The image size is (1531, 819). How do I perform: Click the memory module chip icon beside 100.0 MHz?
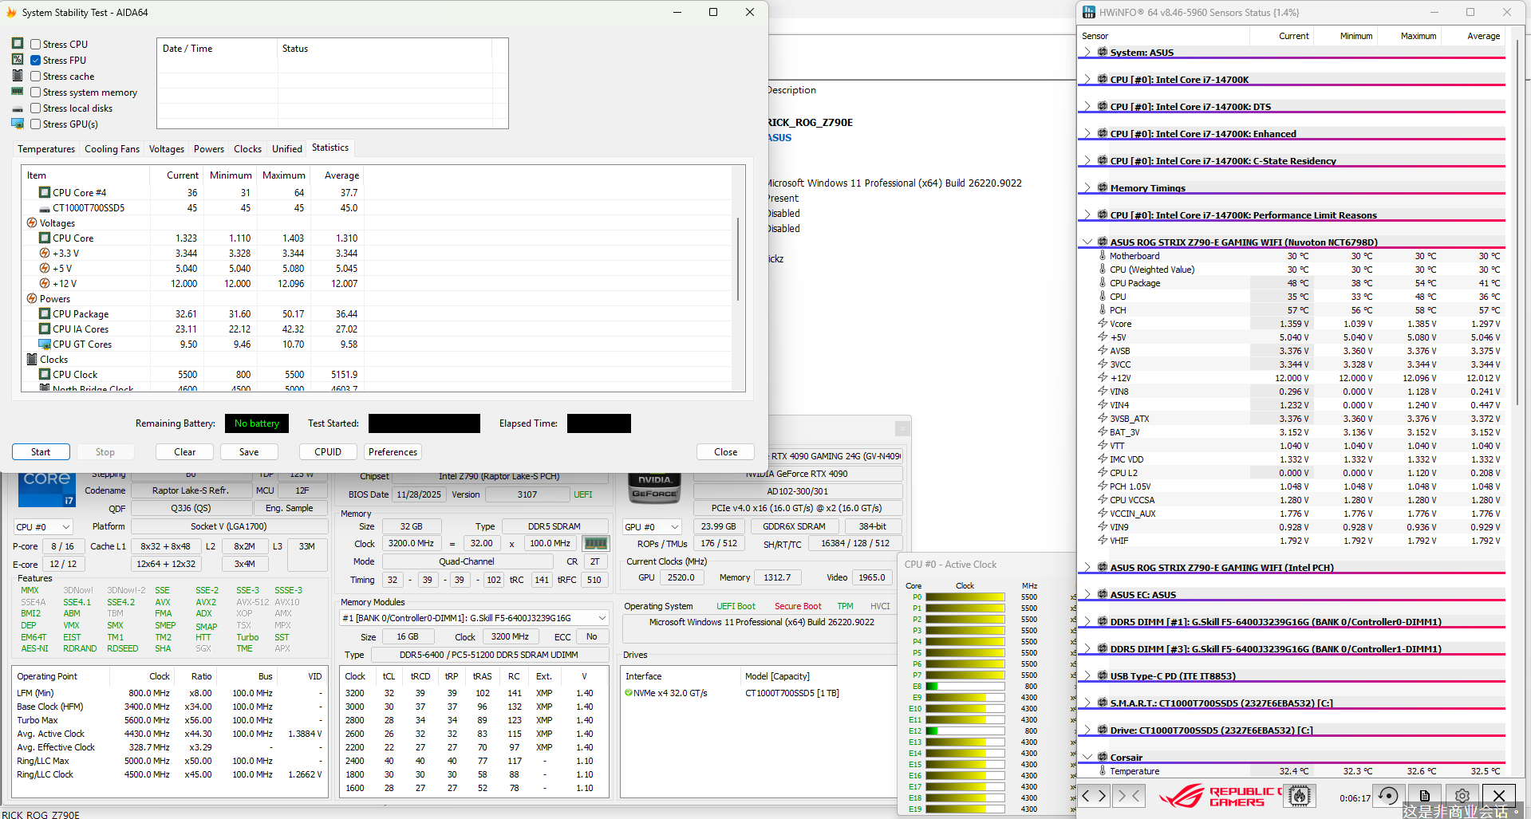(595, 544)
